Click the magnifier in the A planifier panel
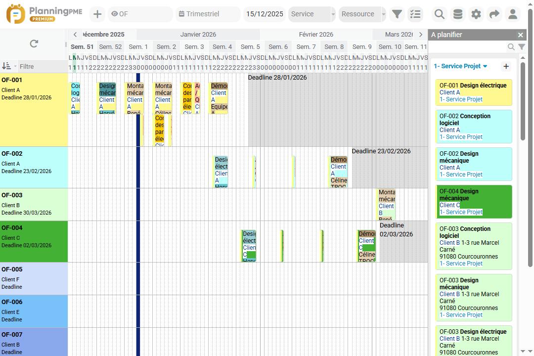Screen dimensions: 534x356 pos(512,46)
